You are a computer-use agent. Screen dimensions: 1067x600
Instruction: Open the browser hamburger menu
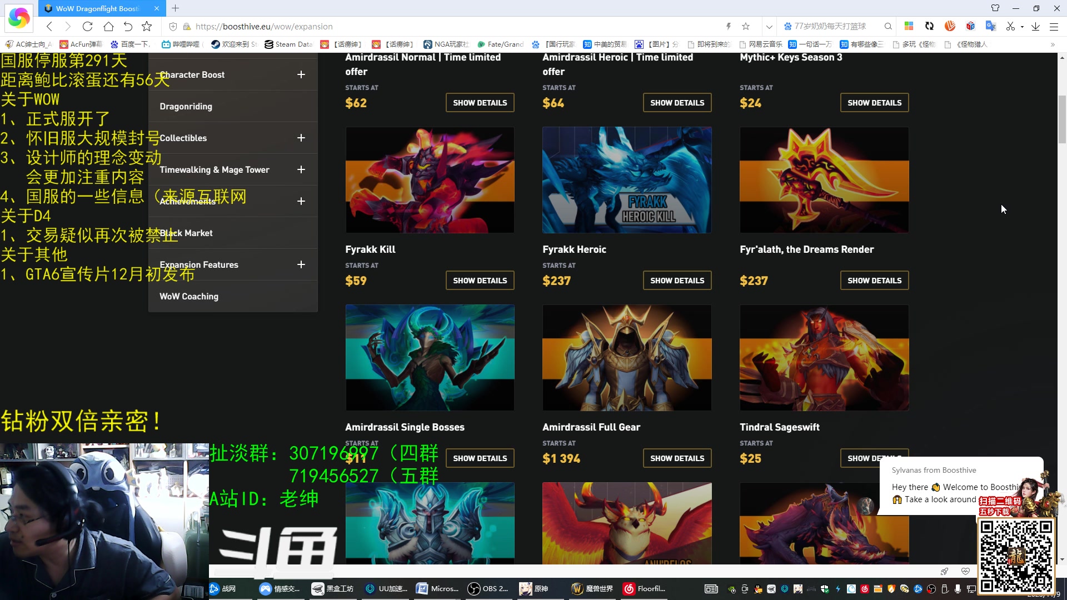(x=1054, y=26)
